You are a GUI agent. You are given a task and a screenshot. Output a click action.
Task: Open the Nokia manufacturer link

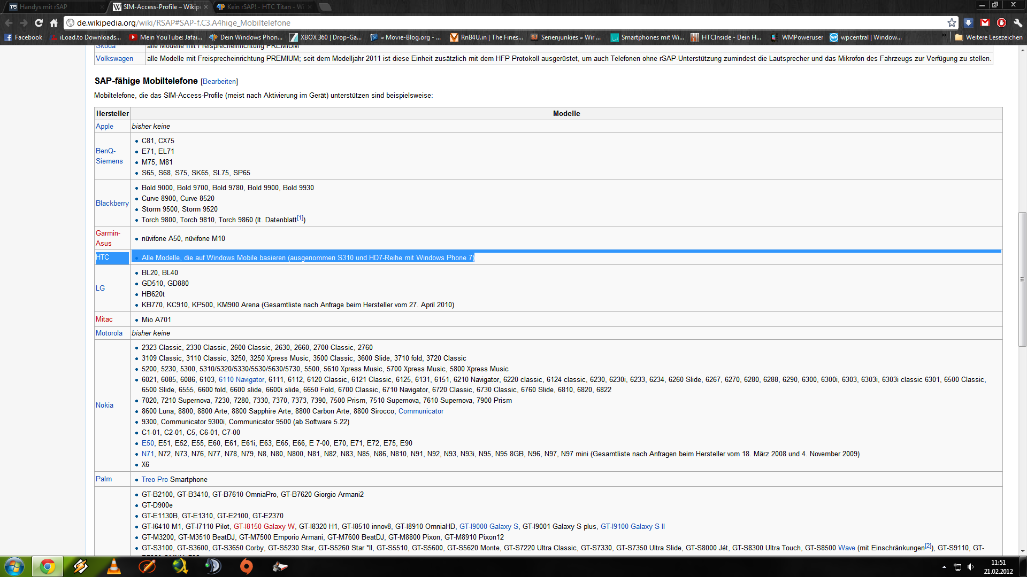coord(104,406)
